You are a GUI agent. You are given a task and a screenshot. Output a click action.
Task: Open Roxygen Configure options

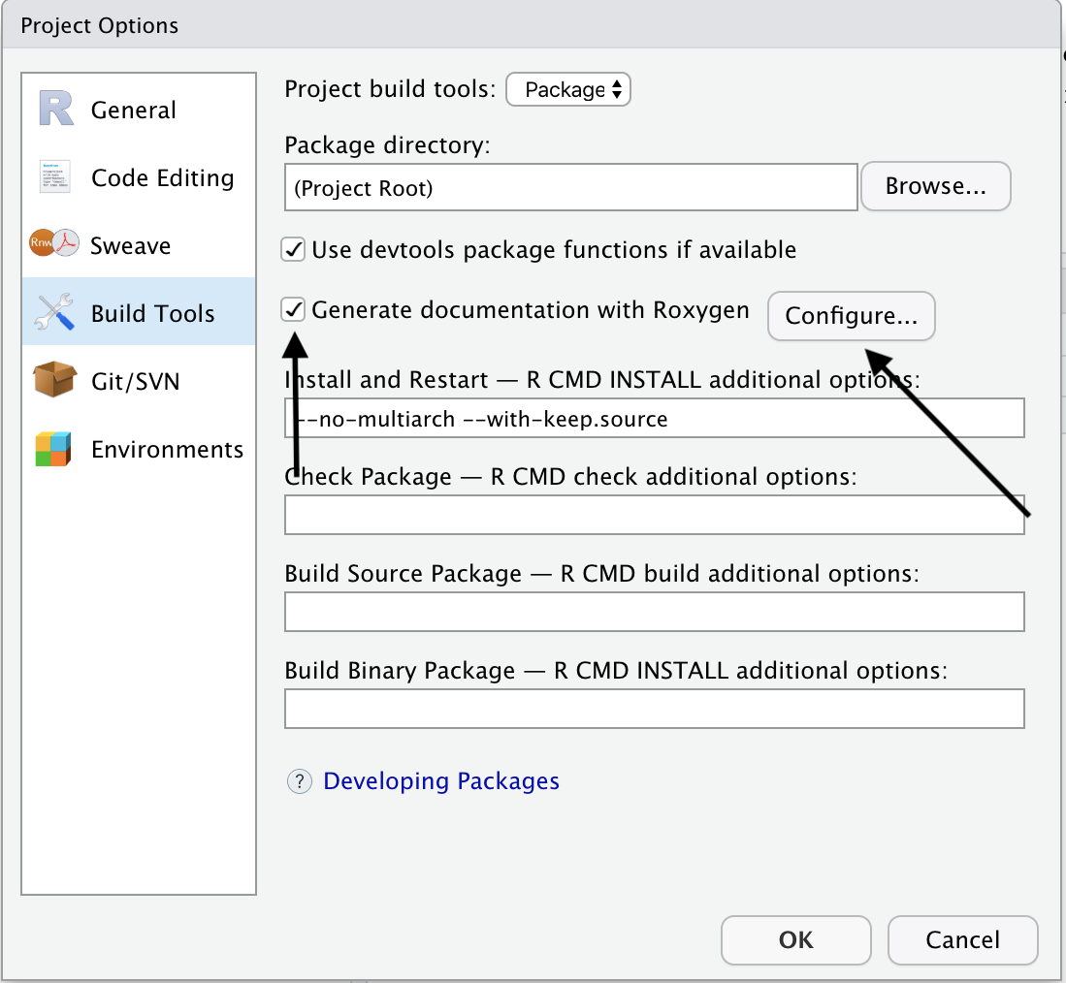851,316
